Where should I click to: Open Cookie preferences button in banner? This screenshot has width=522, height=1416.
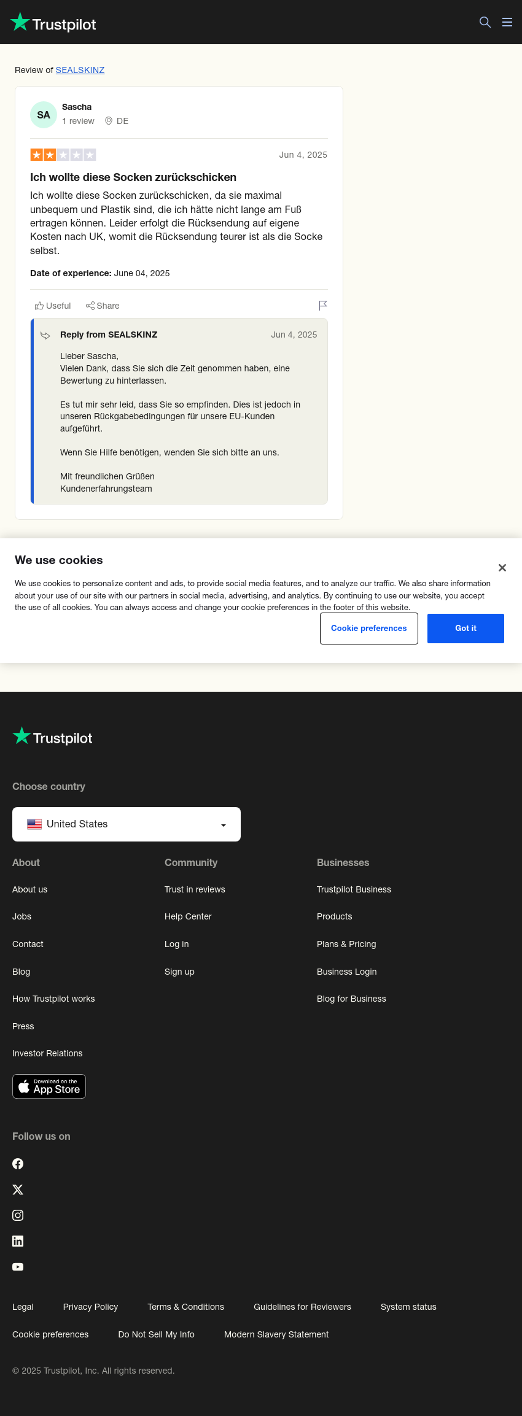pos(369,629)
